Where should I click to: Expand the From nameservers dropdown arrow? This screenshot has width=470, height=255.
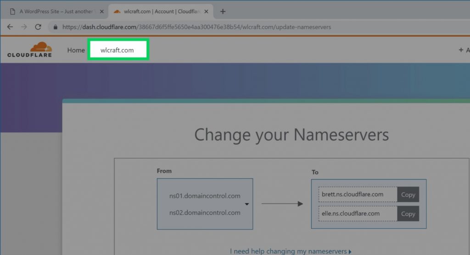(x=246, y=204)
